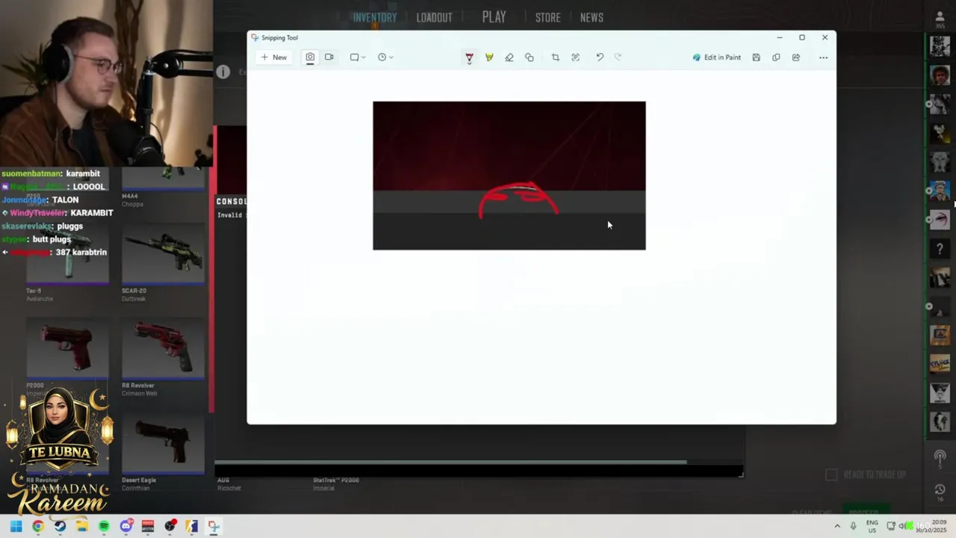
Task: Switch to video Record mode icon
Action: (329, 58)
